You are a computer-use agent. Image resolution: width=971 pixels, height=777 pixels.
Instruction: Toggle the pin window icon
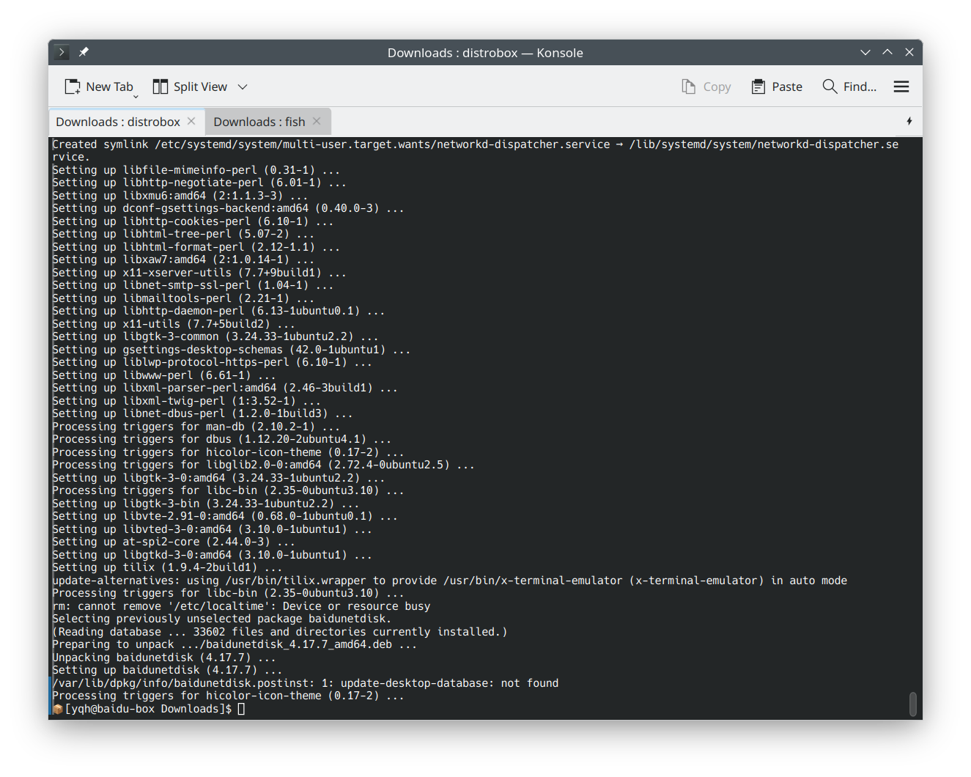click(x=84, y=52)
